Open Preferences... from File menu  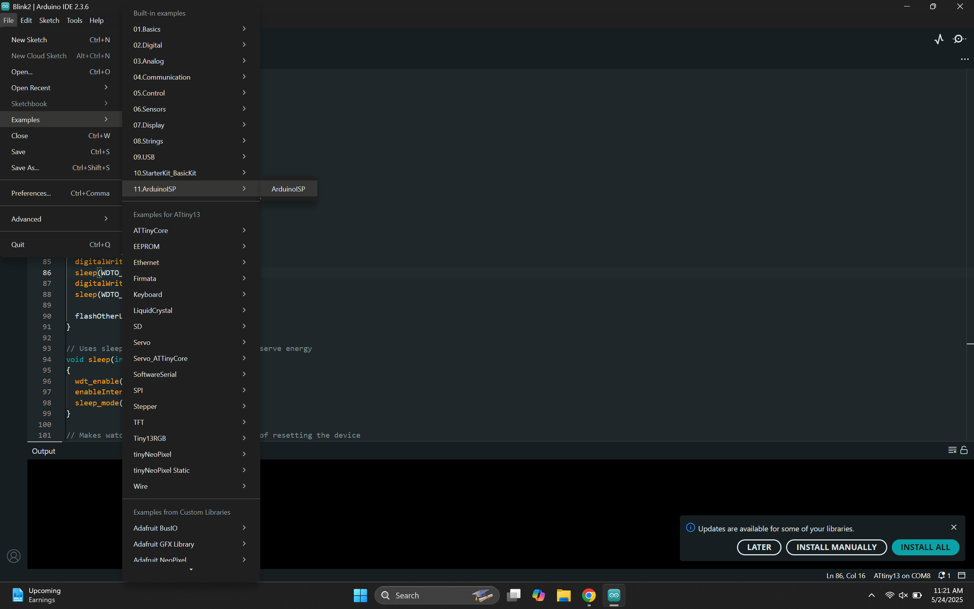[x=61, y=193]
